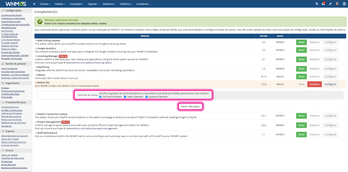The width and height of the screenshot is (348, 172).
Task: Expand the Transações menu
Action: [77, 4]
